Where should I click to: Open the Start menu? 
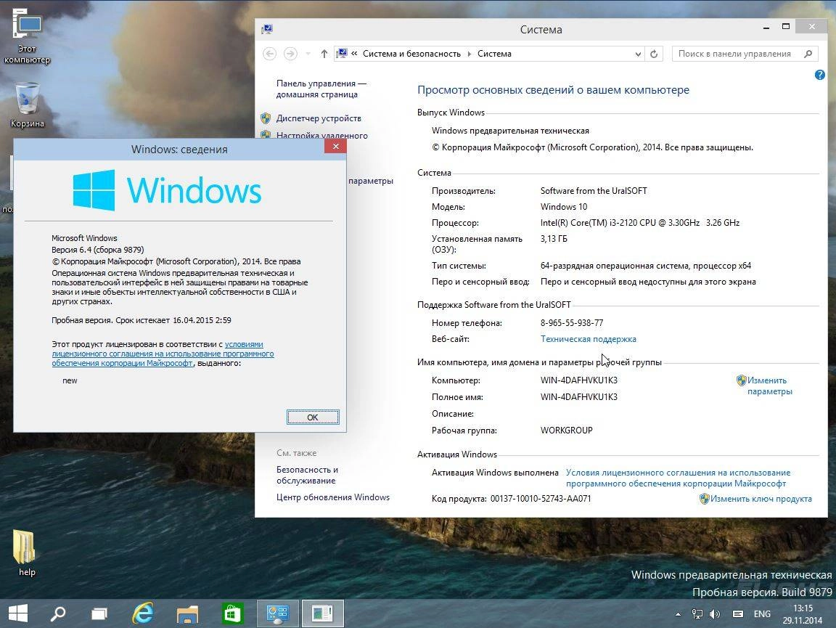coord(18,613)
